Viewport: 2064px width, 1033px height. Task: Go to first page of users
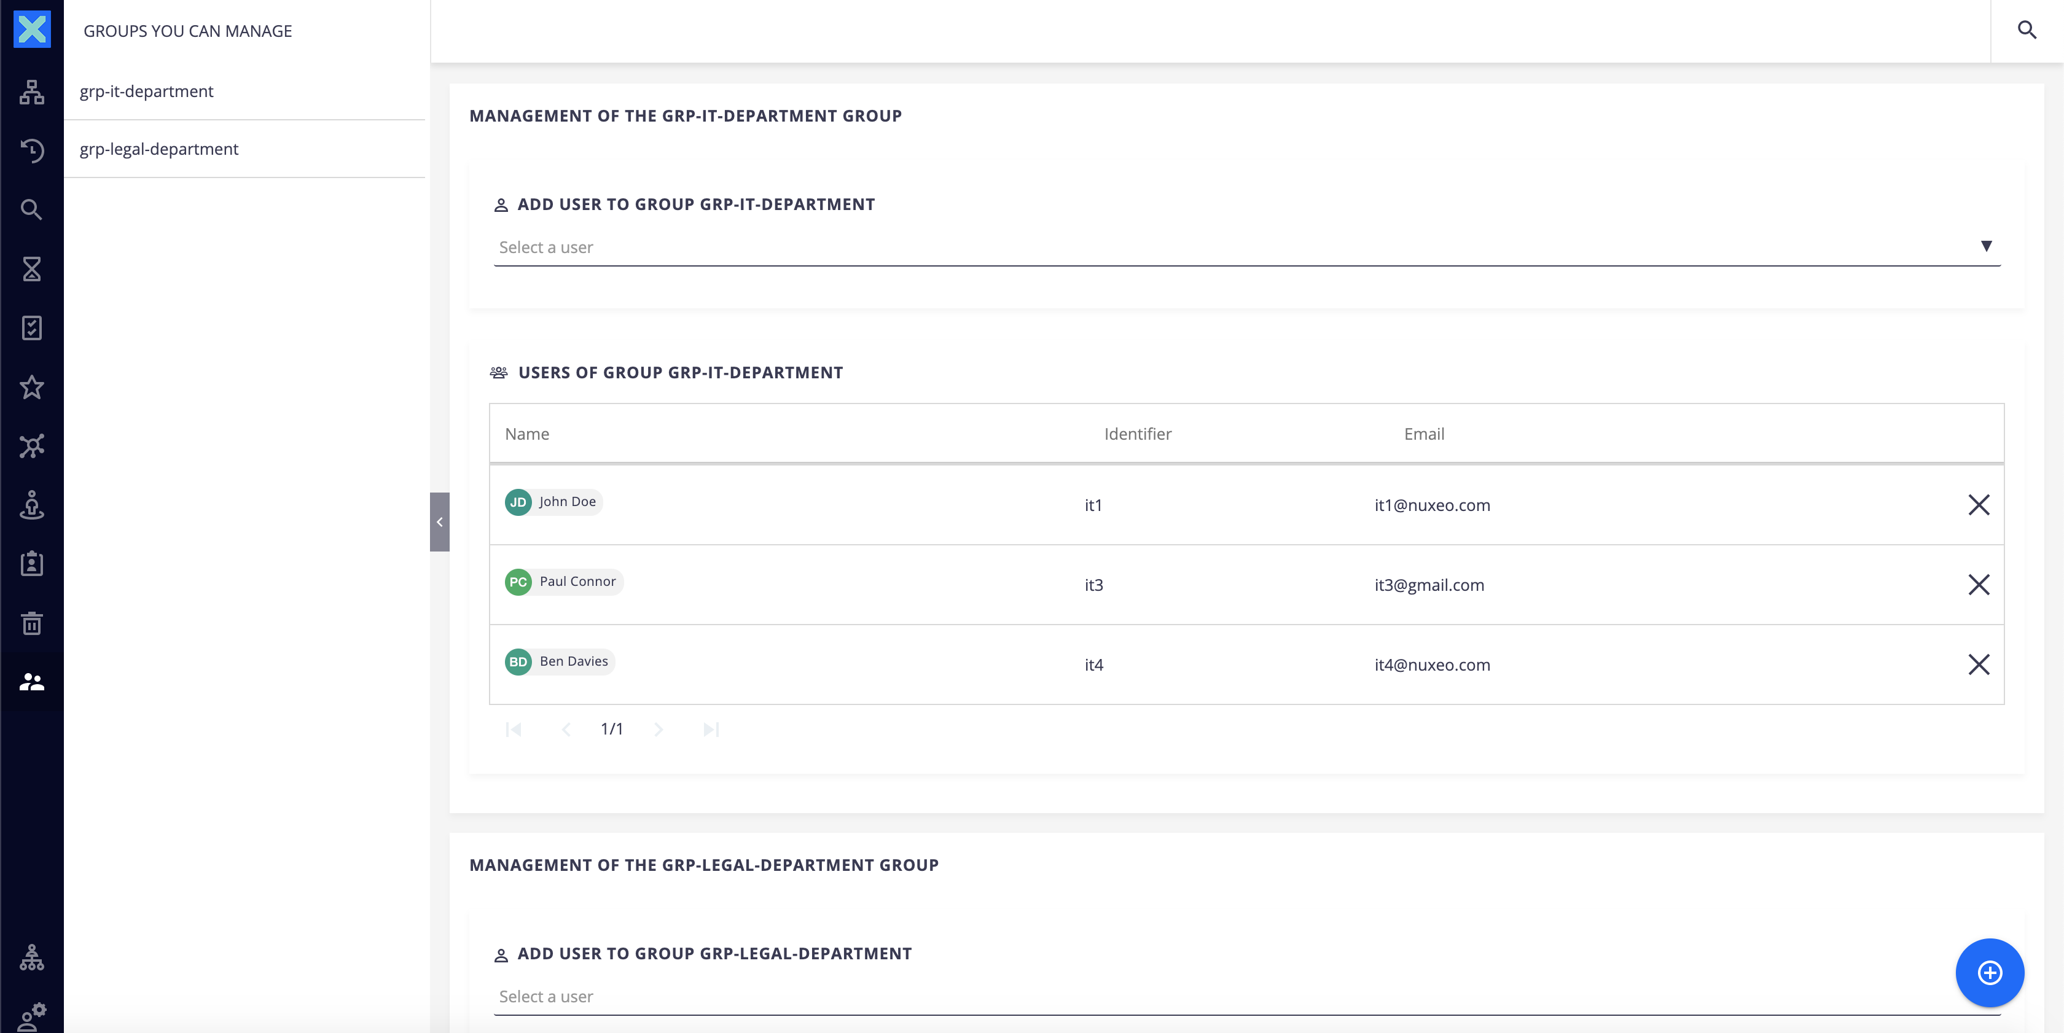pos(514,729)
